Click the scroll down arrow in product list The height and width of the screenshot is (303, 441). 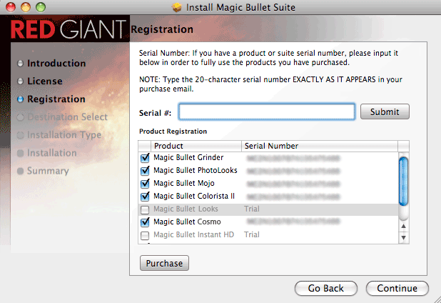tap(404, 238)
